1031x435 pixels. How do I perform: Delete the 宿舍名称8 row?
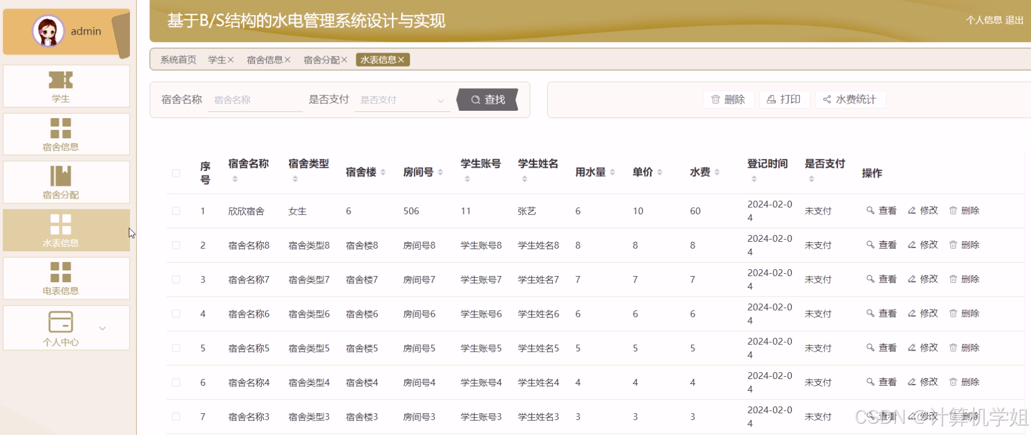964,245
